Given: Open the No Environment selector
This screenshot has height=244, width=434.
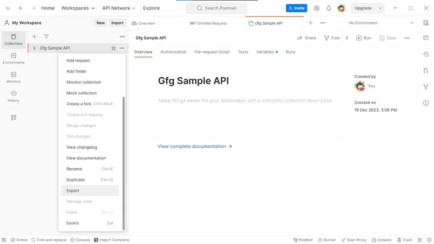Looking at the screenshot, I should tap(381, 23).
